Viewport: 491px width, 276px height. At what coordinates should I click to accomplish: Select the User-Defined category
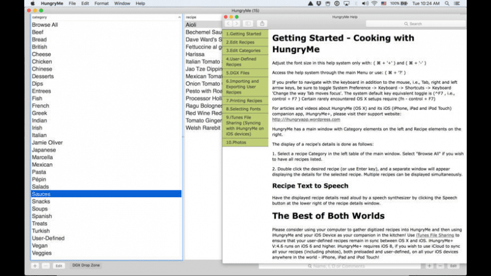click(x=106, y=238)
